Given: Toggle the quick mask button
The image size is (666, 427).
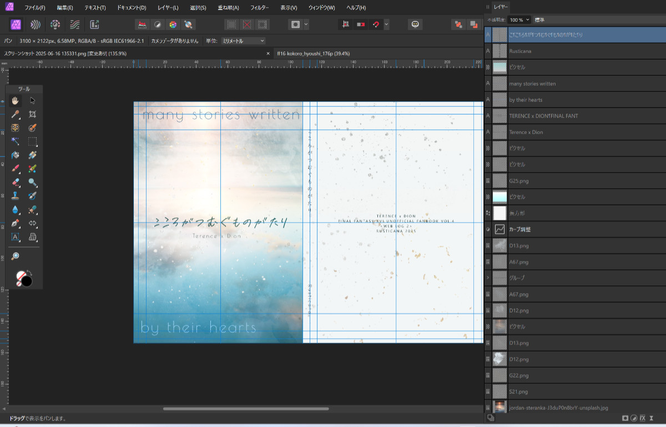Looking at the screenshot, I should tap(295, 24).
